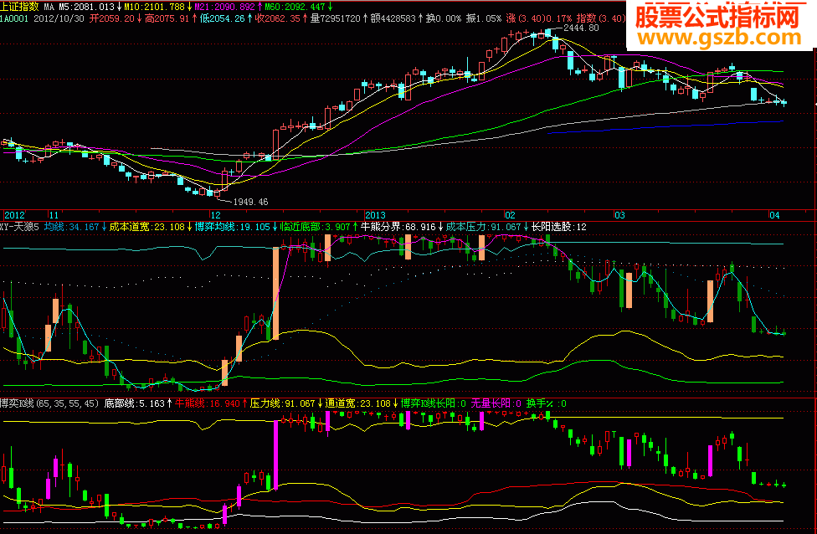Click the 1949.46 lowest price label
817x534 pixels.
[250, 202]
